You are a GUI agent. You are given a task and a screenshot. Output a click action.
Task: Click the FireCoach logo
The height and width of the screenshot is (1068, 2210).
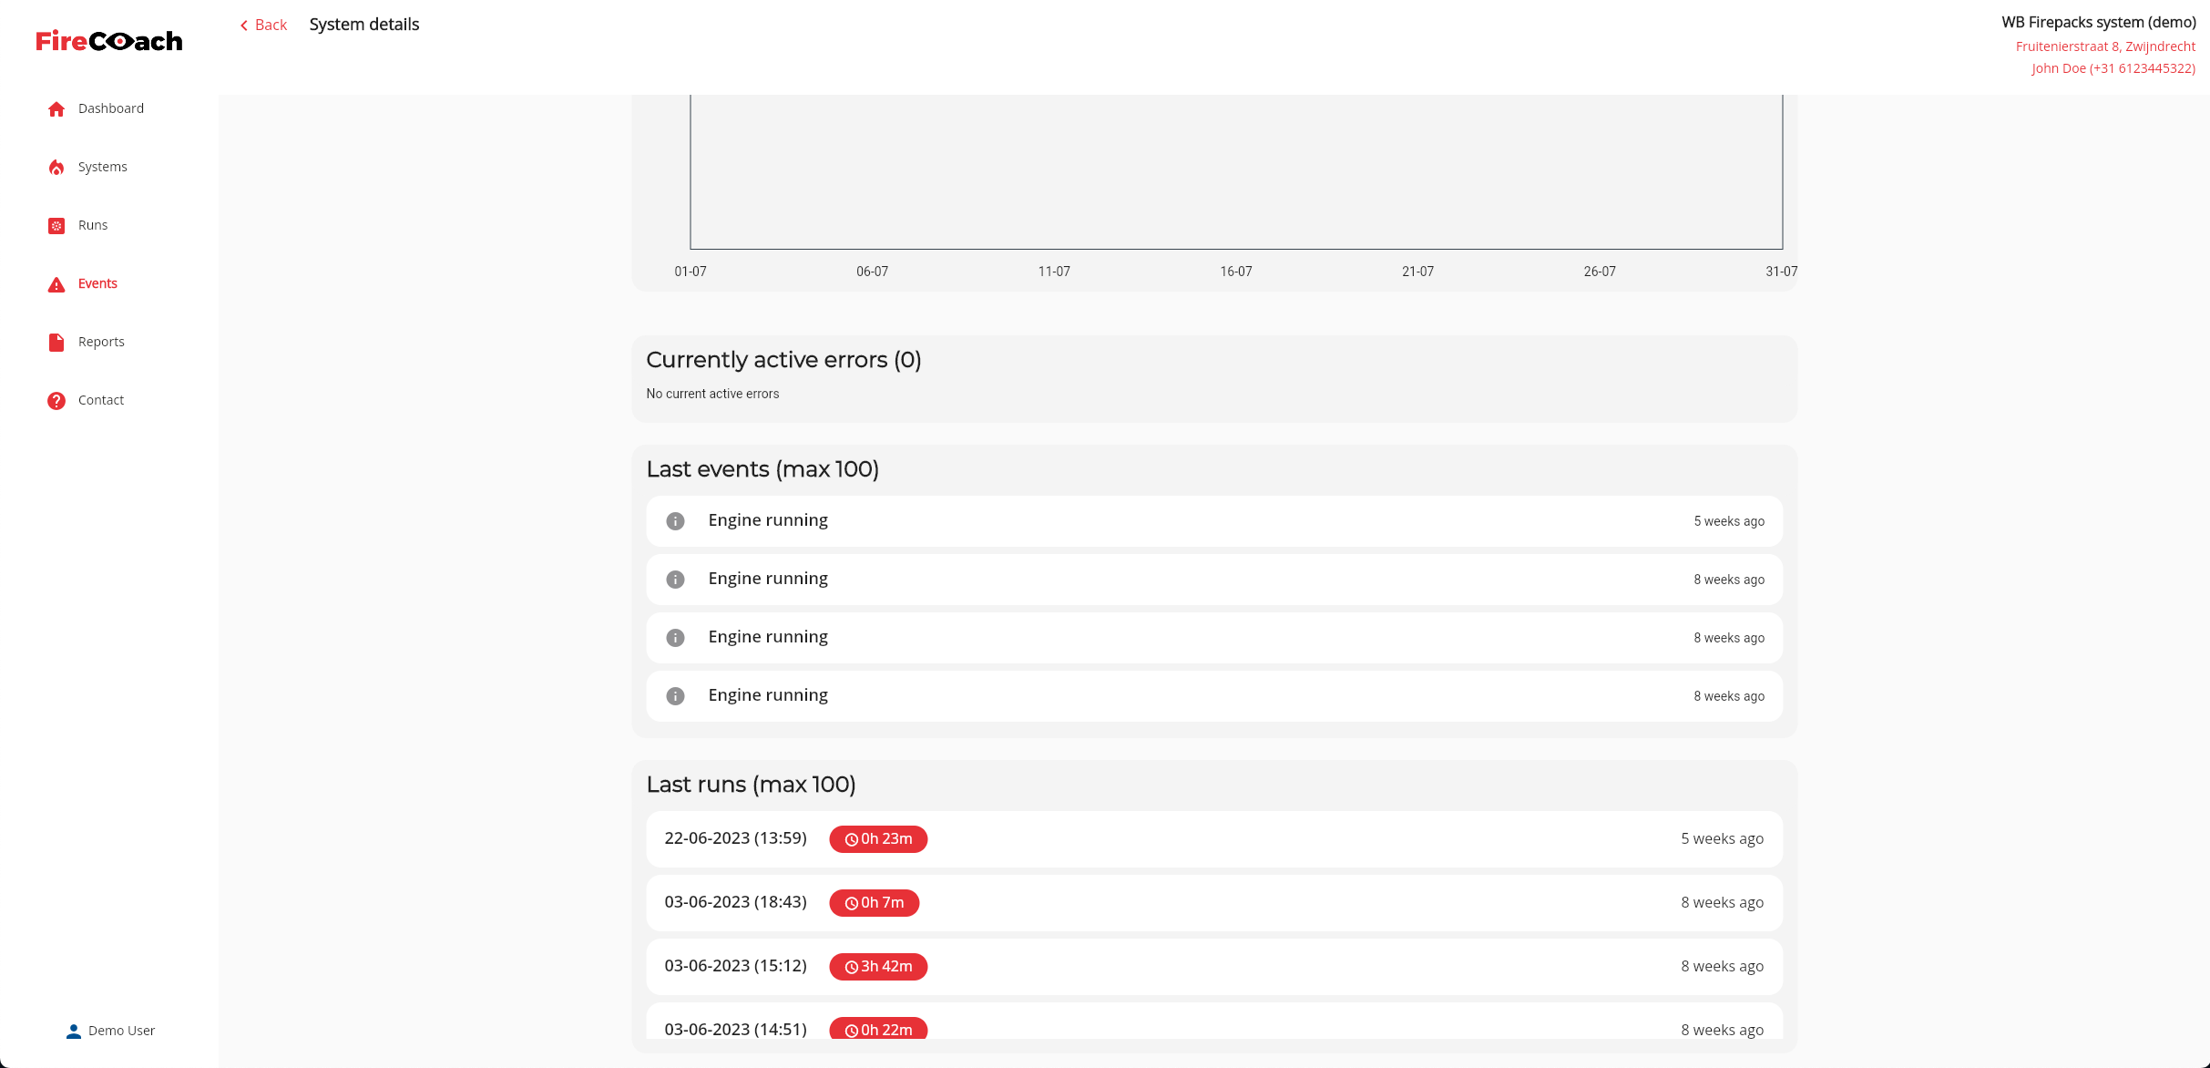coord(109,41)
